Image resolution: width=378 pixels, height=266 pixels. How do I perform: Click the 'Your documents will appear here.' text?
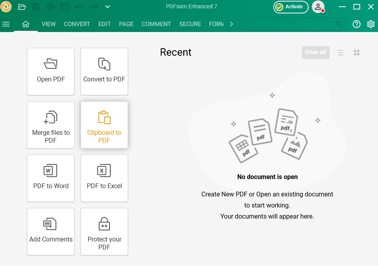[x=267, y=216]
